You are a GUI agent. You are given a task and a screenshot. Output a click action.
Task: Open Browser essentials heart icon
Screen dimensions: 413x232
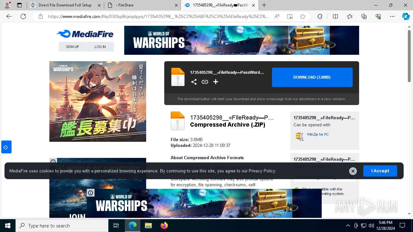pyautogui.click(x=378, y=16)
